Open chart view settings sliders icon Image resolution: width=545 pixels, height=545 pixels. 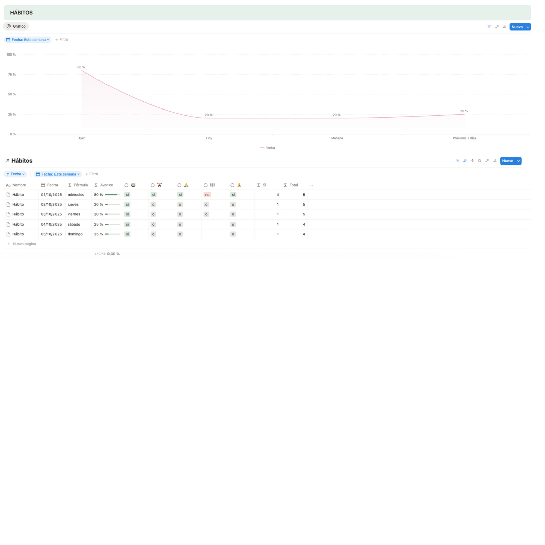(504, 27)
